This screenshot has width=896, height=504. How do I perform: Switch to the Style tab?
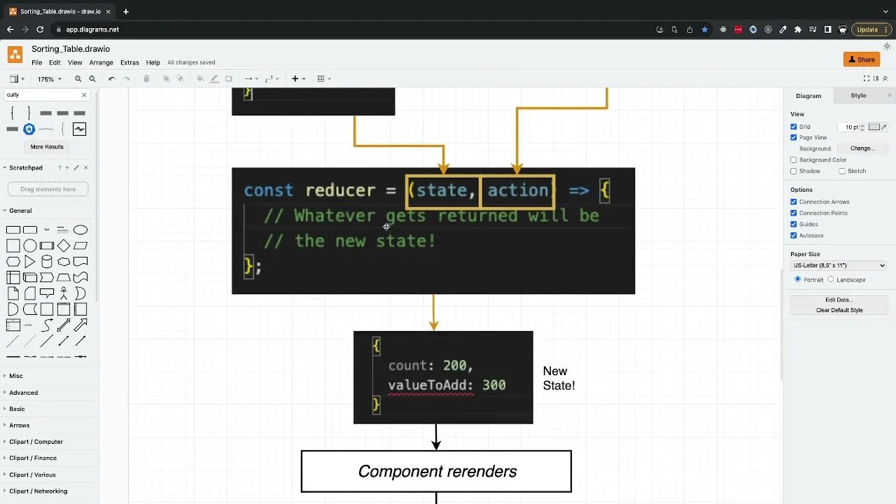(858, 96)
